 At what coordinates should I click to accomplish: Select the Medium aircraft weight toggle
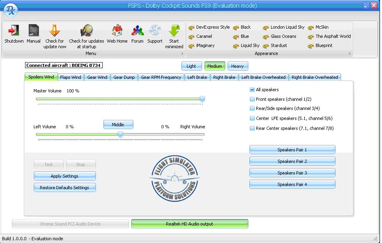tap(214, 66)
